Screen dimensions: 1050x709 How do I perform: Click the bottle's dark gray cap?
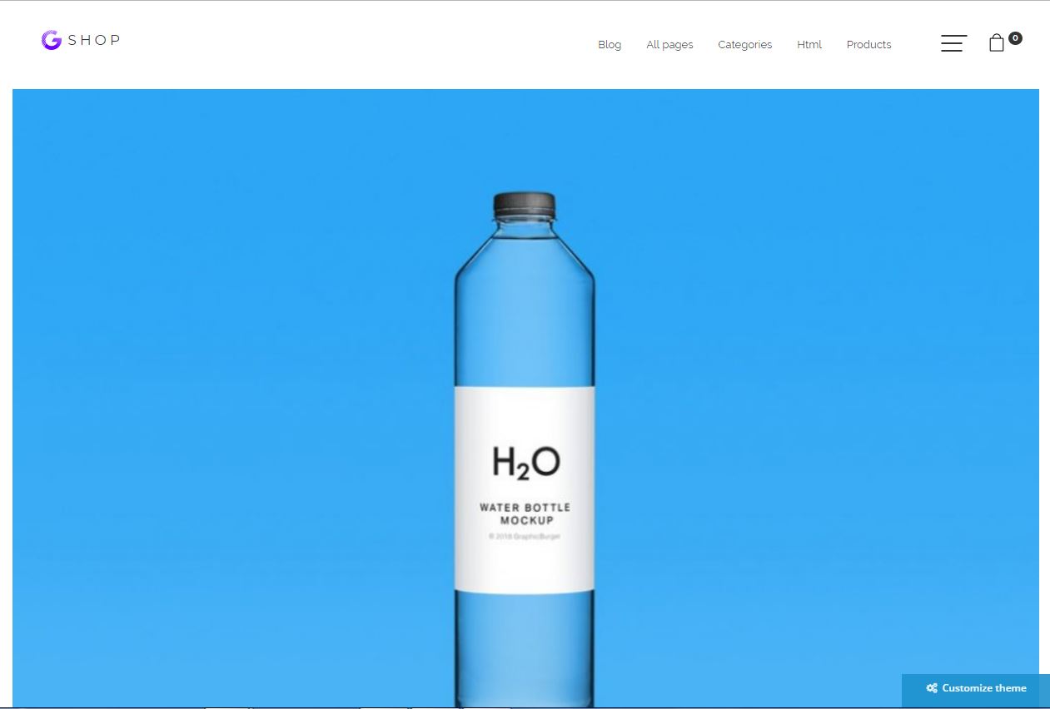(x=524, y=204)
